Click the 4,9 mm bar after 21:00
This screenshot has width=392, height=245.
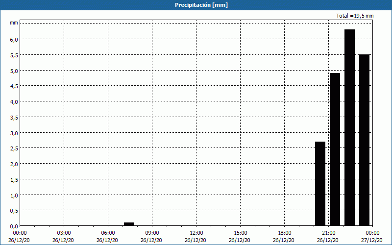pos(335,149)
